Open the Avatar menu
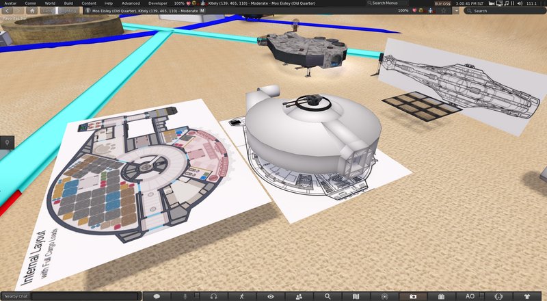Viewport: 547px width, 301px height. point(10,3)
